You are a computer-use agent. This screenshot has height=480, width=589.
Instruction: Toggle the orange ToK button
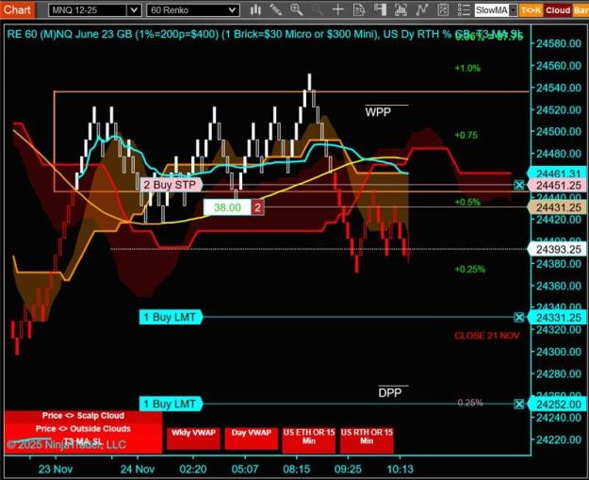[531, 10]
